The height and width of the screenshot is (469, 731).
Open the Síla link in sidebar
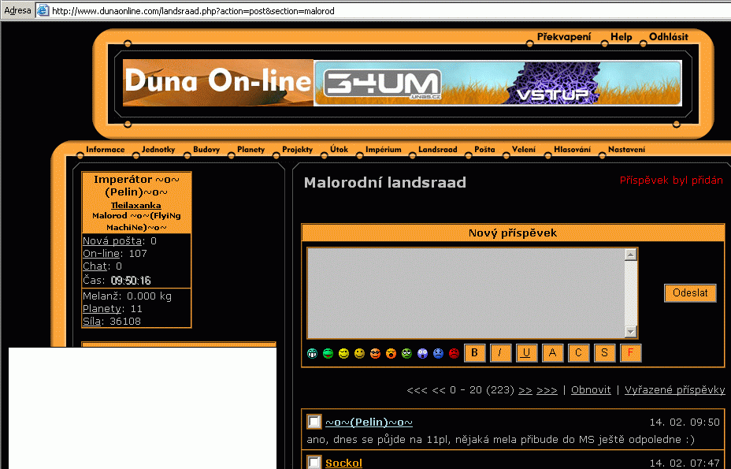click(92, 322)
